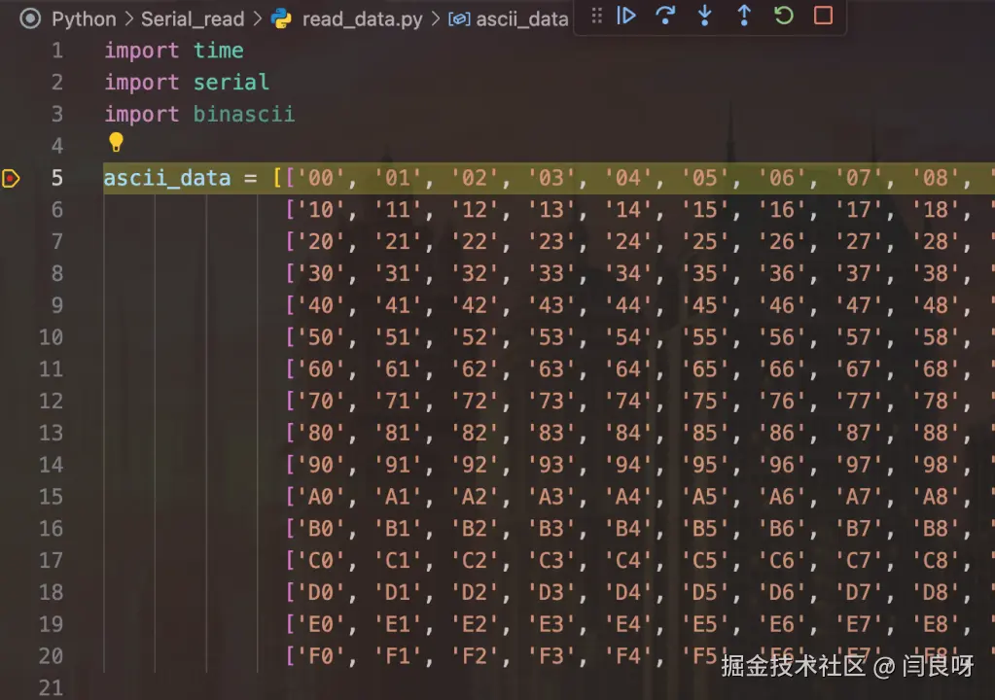This screenshot has height=700, width=995.
Task: Click the Step Over debug icon
Action: (665, 16)
